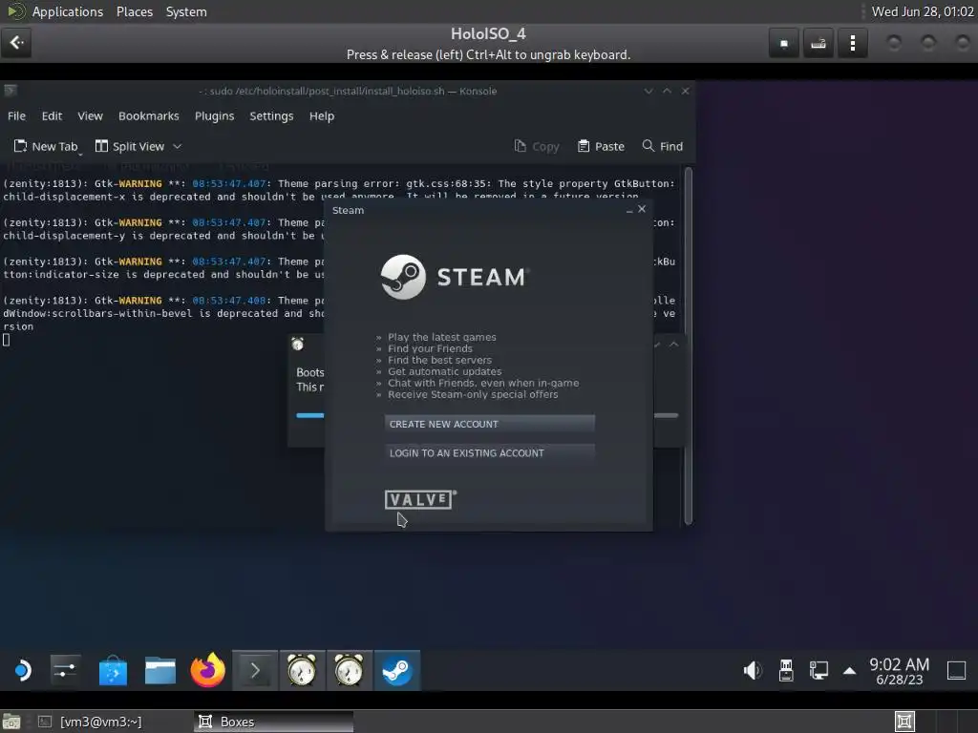Open the Konsole View menu
This screenshot has height=733, width=978.
[90, 115]
